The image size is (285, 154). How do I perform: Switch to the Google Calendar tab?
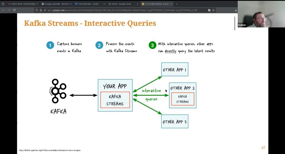coord(57,4)
